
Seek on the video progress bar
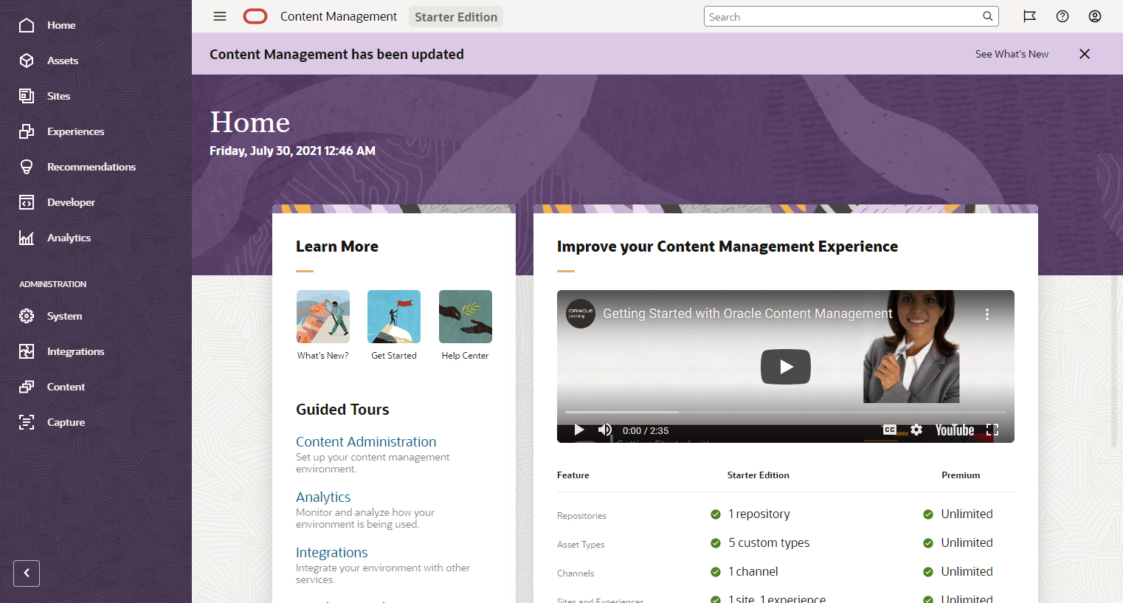pos(786,412)
